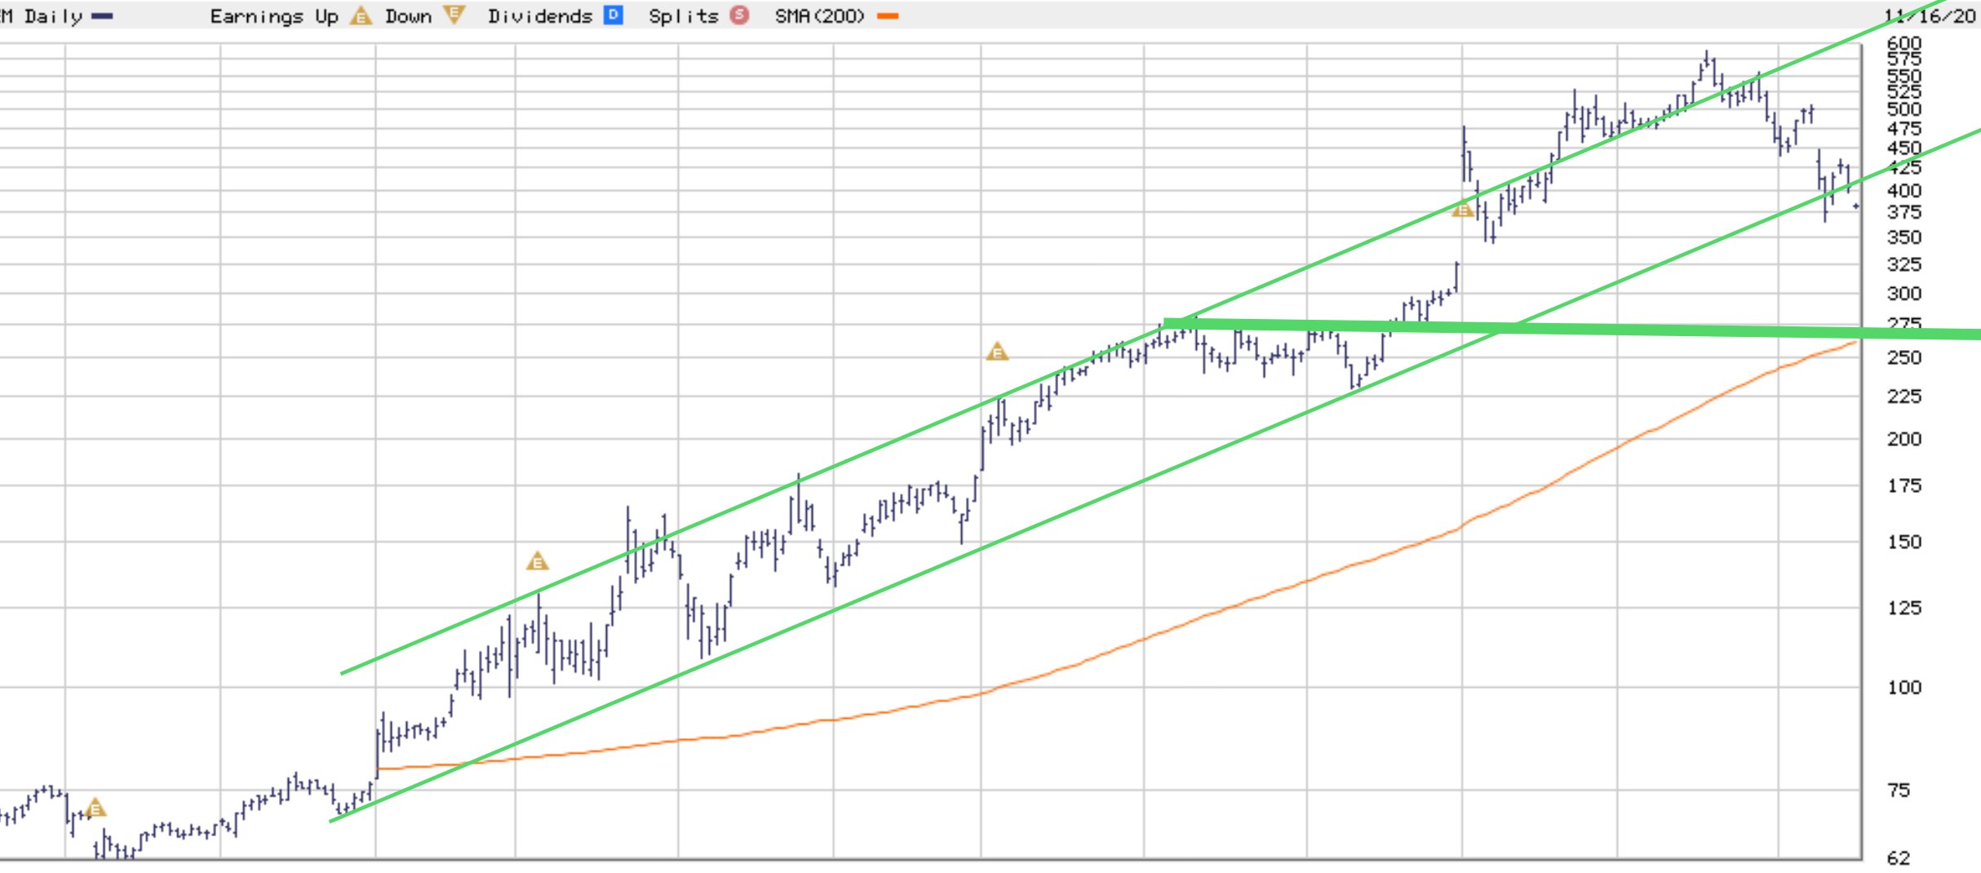Click the Earnings Down triangle legend icon
This screenshot has width=1981, height=873.
(x=454, y=15)
